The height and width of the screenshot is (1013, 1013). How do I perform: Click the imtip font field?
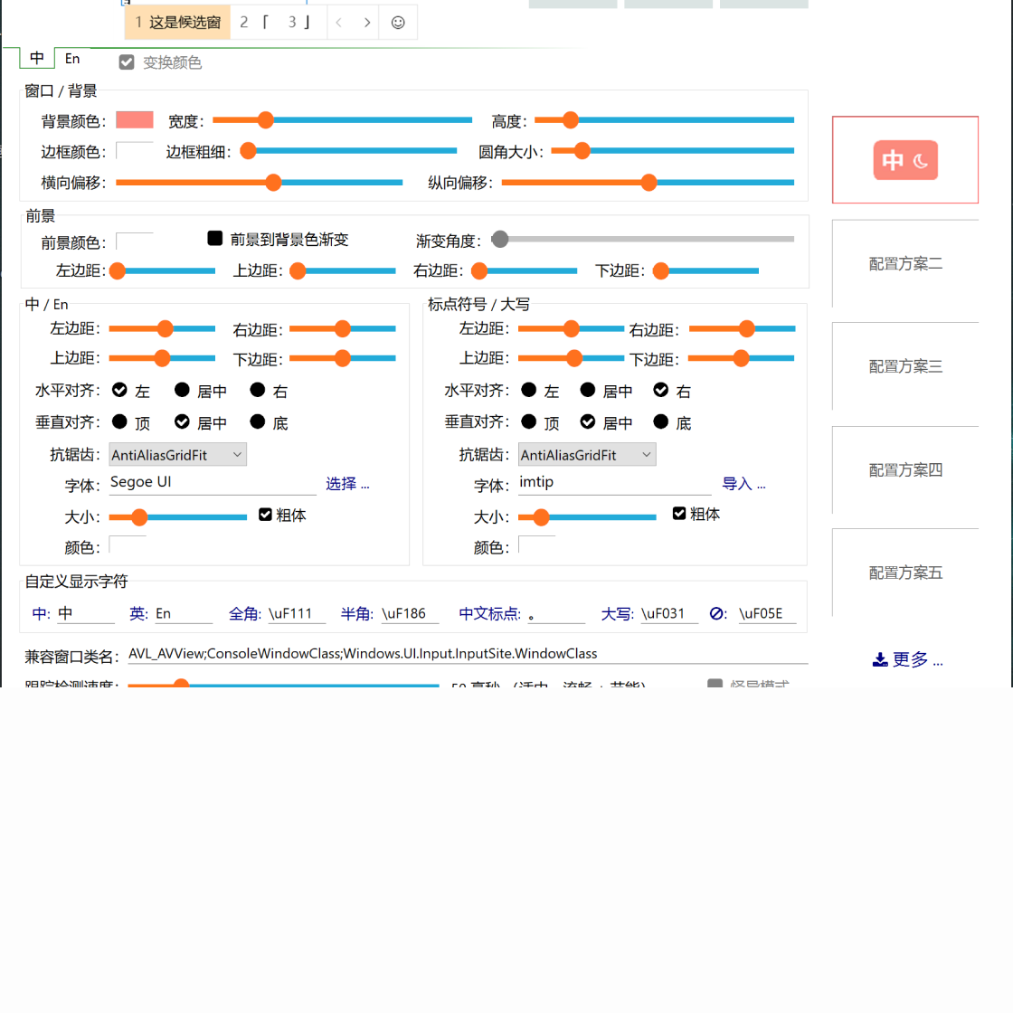(614, 483)
